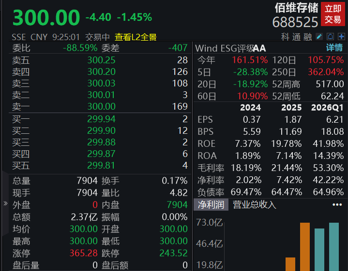Viewport: 348px width, 271px height.
Task: Switch to 净利润 tab
Action: pyautogui.click(x=211, y=204)
